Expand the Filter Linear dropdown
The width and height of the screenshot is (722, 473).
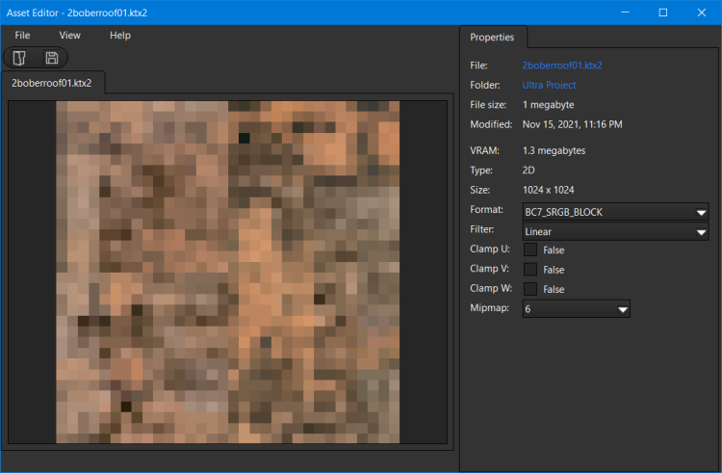[x=615, y=231]
